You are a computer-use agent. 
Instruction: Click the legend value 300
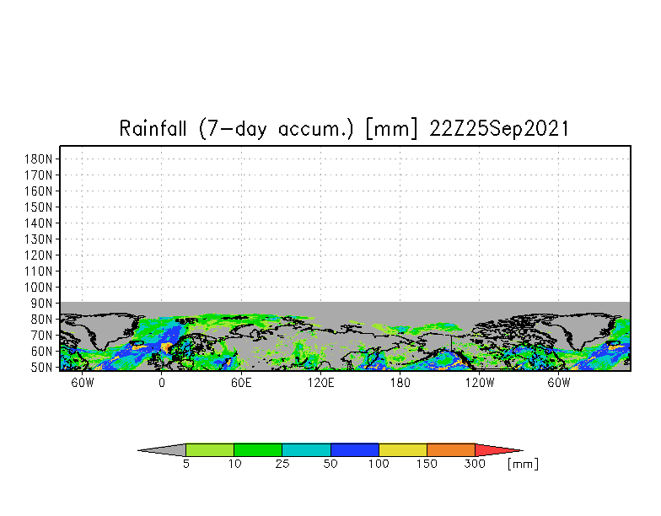click(476, 464)
